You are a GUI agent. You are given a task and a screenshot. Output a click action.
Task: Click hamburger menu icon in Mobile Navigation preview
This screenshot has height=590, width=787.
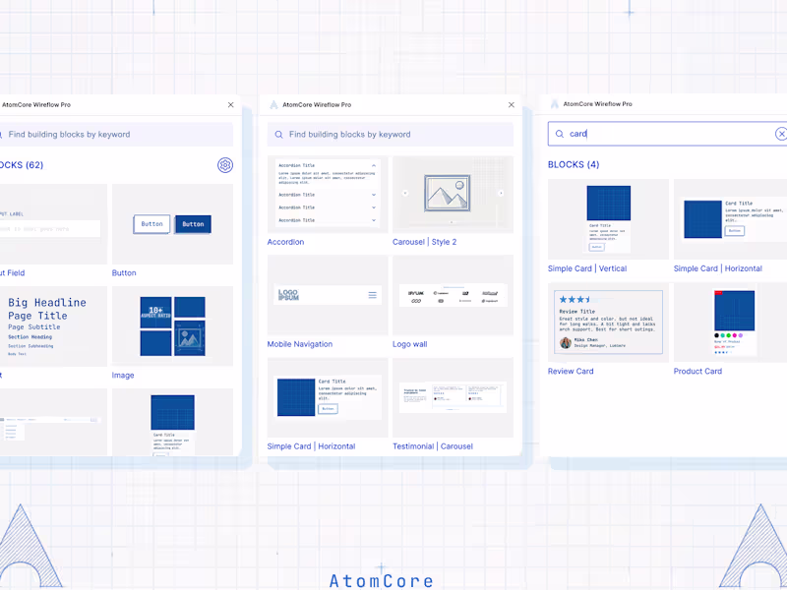(x=373, y=295)
